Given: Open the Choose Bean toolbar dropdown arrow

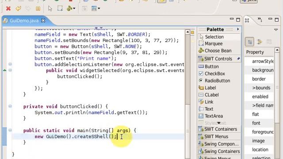Looking at the screenshot, I should 74,8.
